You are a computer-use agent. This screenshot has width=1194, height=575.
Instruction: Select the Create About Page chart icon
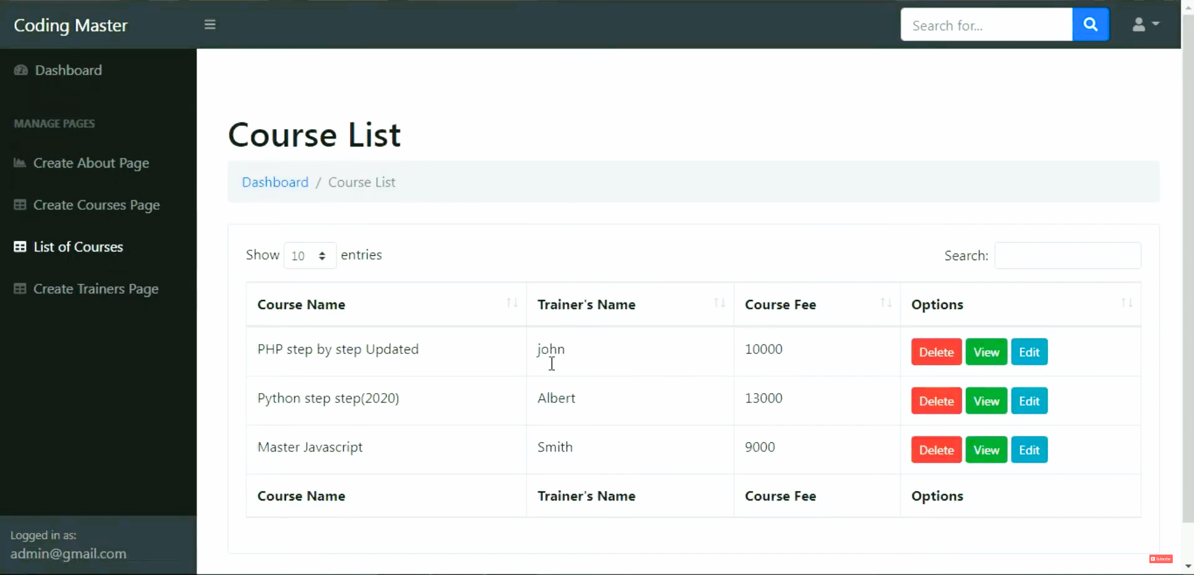[x=20, y=163]
